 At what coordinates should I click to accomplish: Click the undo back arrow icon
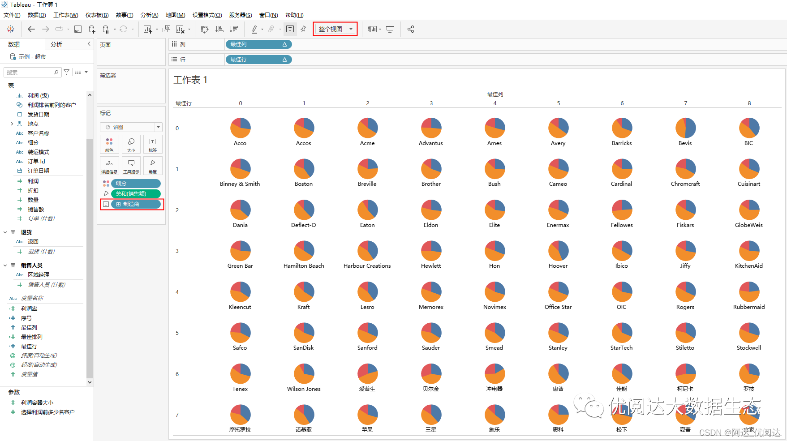click(x=31, y=29)
